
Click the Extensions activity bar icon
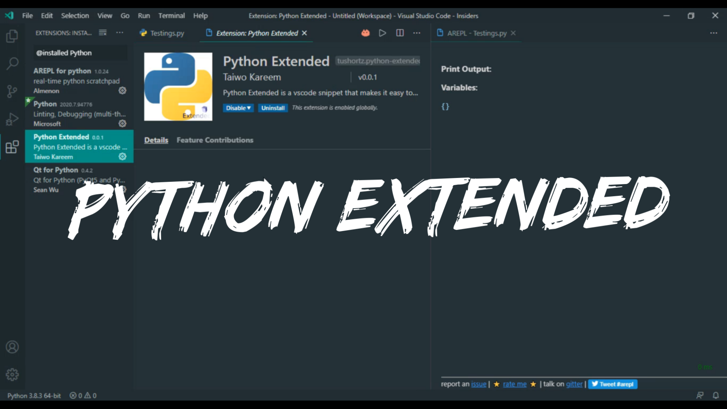(12, 147)
